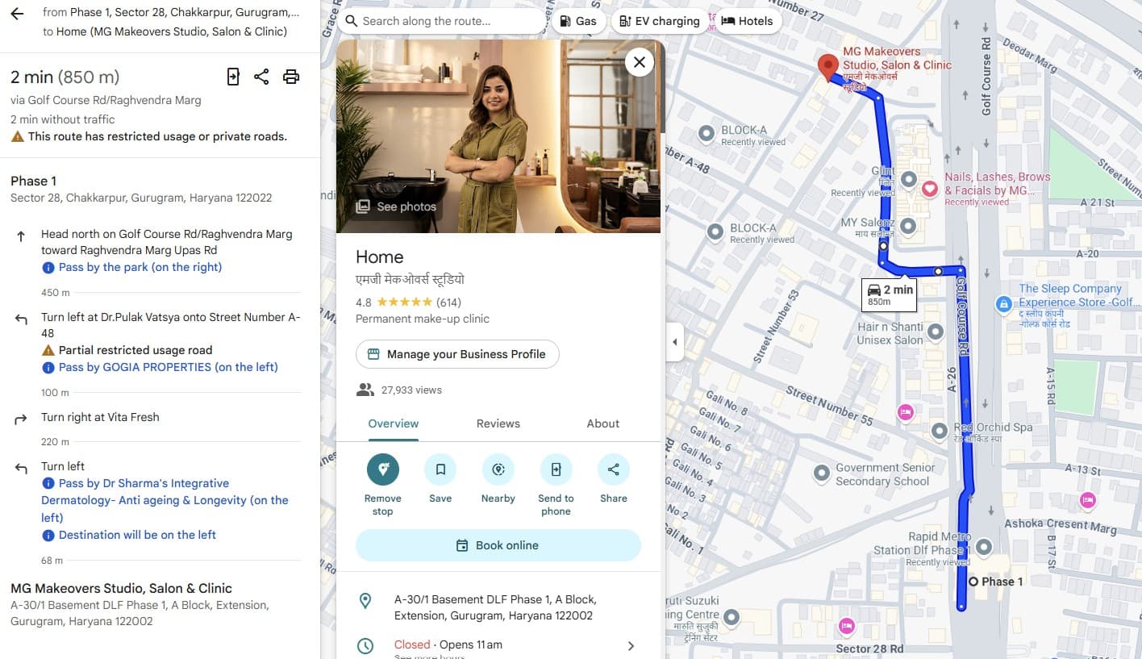Filter by Gas stations along route

[578, 21]
